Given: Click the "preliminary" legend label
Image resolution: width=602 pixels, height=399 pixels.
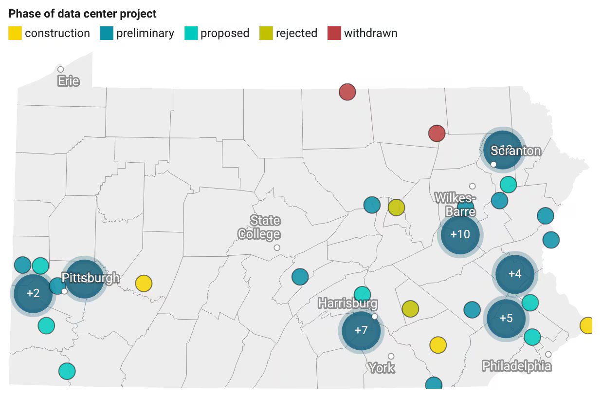Looking at the screenshot, I should 145,33.
